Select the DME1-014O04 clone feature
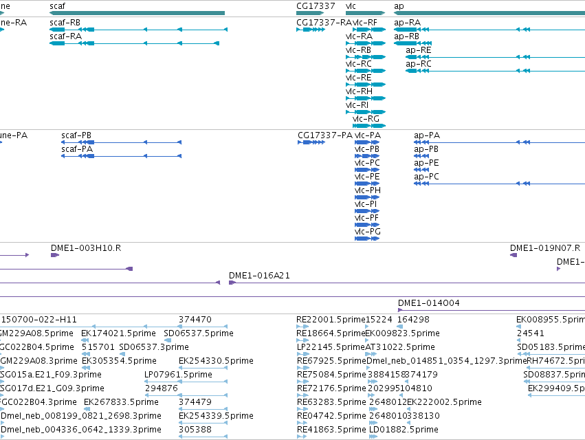585x440 pixels. [x=492, y=310]
